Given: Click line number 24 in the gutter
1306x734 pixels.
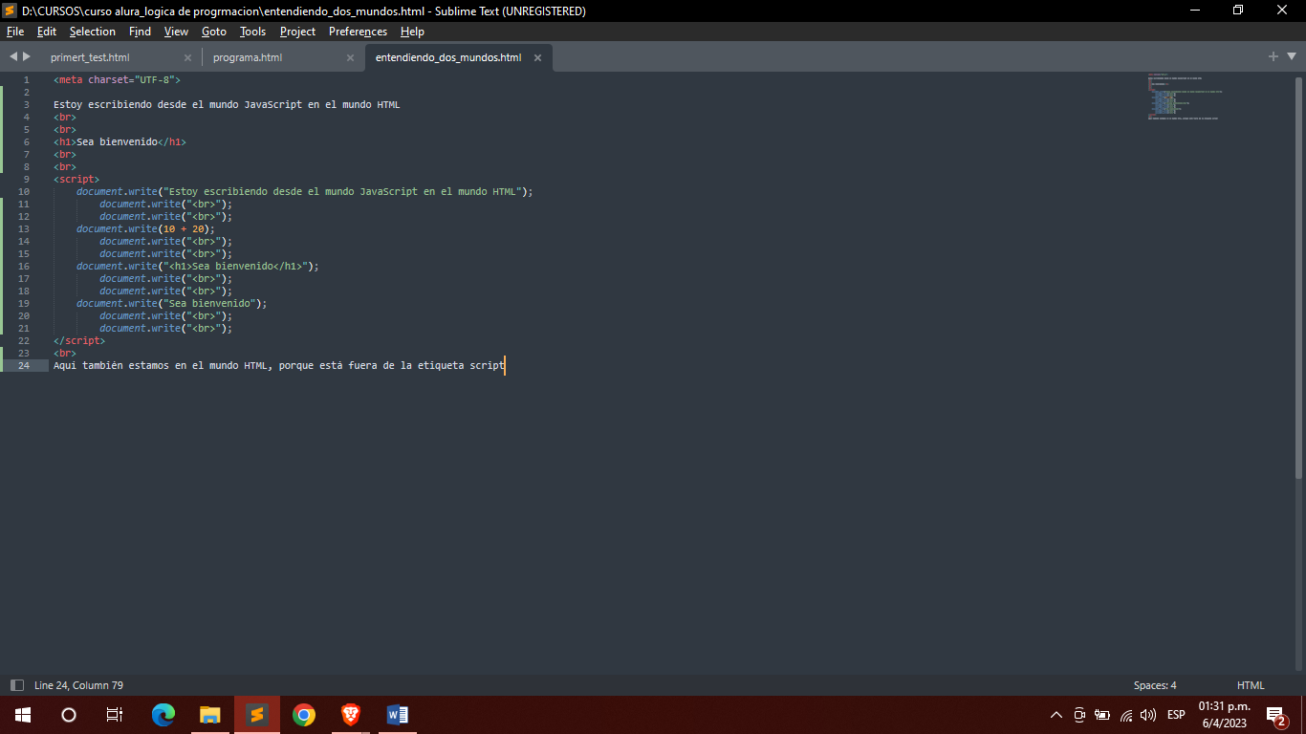Looking at the screenshot, I should point(24,365).
